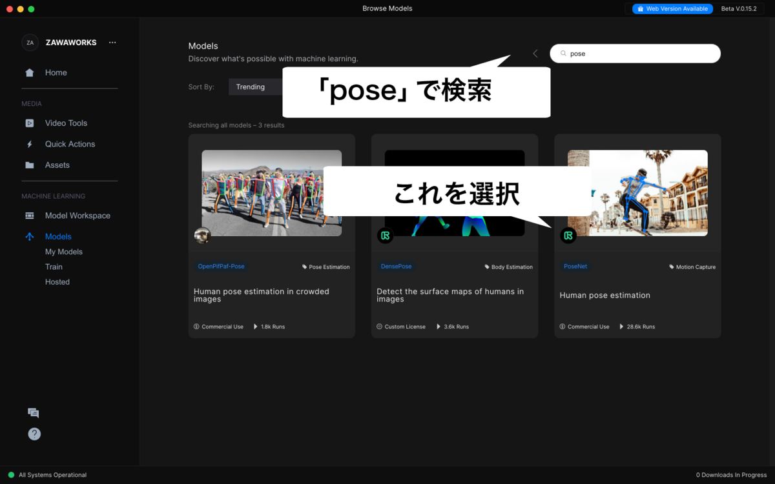Select the PoseNet tag on the third card

point(575,266)
